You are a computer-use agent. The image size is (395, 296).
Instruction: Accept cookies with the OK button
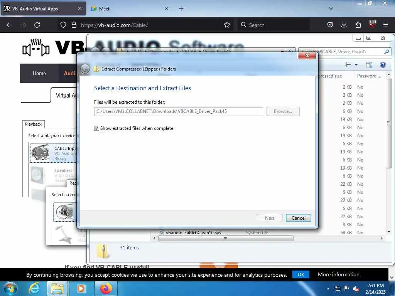click(x=301, y=274)
